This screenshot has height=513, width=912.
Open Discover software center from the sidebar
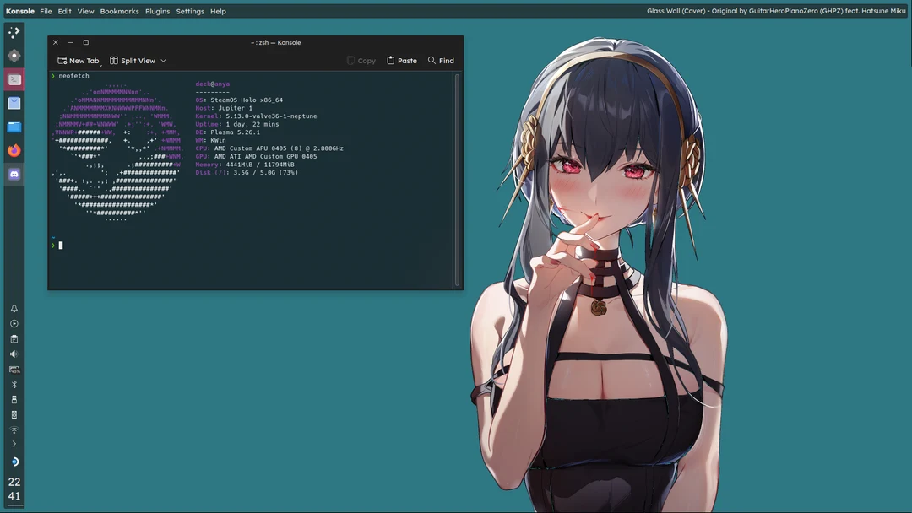tap(14, 103)
